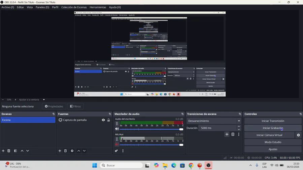Hide Captura de pantalla with eye icon
This screenshot has width=303, height=170.
pyautogui.click(x=103, y=120)
